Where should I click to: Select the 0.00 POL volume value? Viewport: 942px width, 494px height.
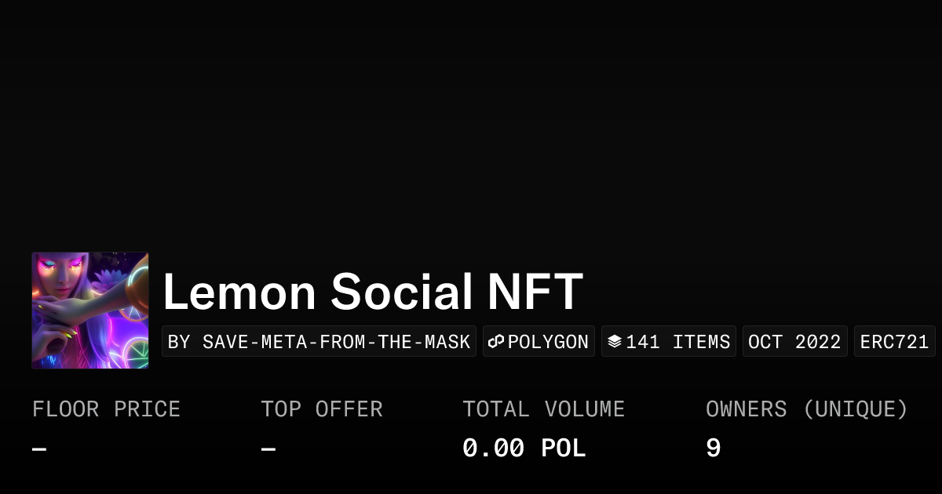(524, 449)
